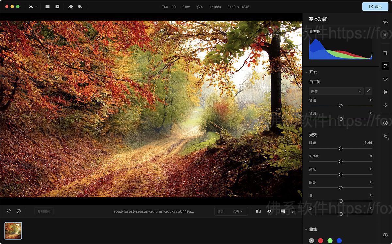Viewport: 392px width, 244px height.
Task: Toggle the heart favorite on photo
Action: coord(9,211)
